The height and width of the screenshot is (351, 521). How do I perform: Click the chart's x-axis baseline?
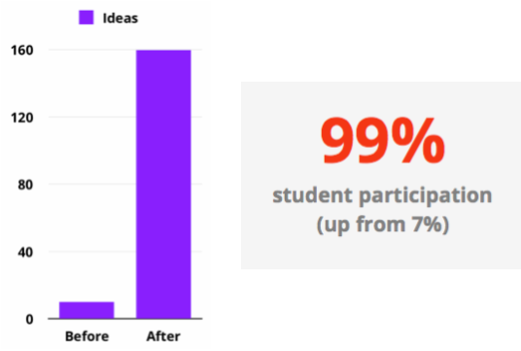pyautogui.click(x=125, y=319)
